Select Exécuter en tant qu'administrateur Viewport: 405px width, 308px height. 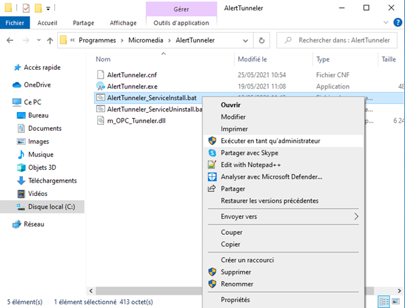[x=270, y=141]
